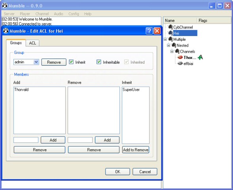Screen dimensions: 233x190
Task: Switch to the ACL tab
Action: click(x=32, y=43)
